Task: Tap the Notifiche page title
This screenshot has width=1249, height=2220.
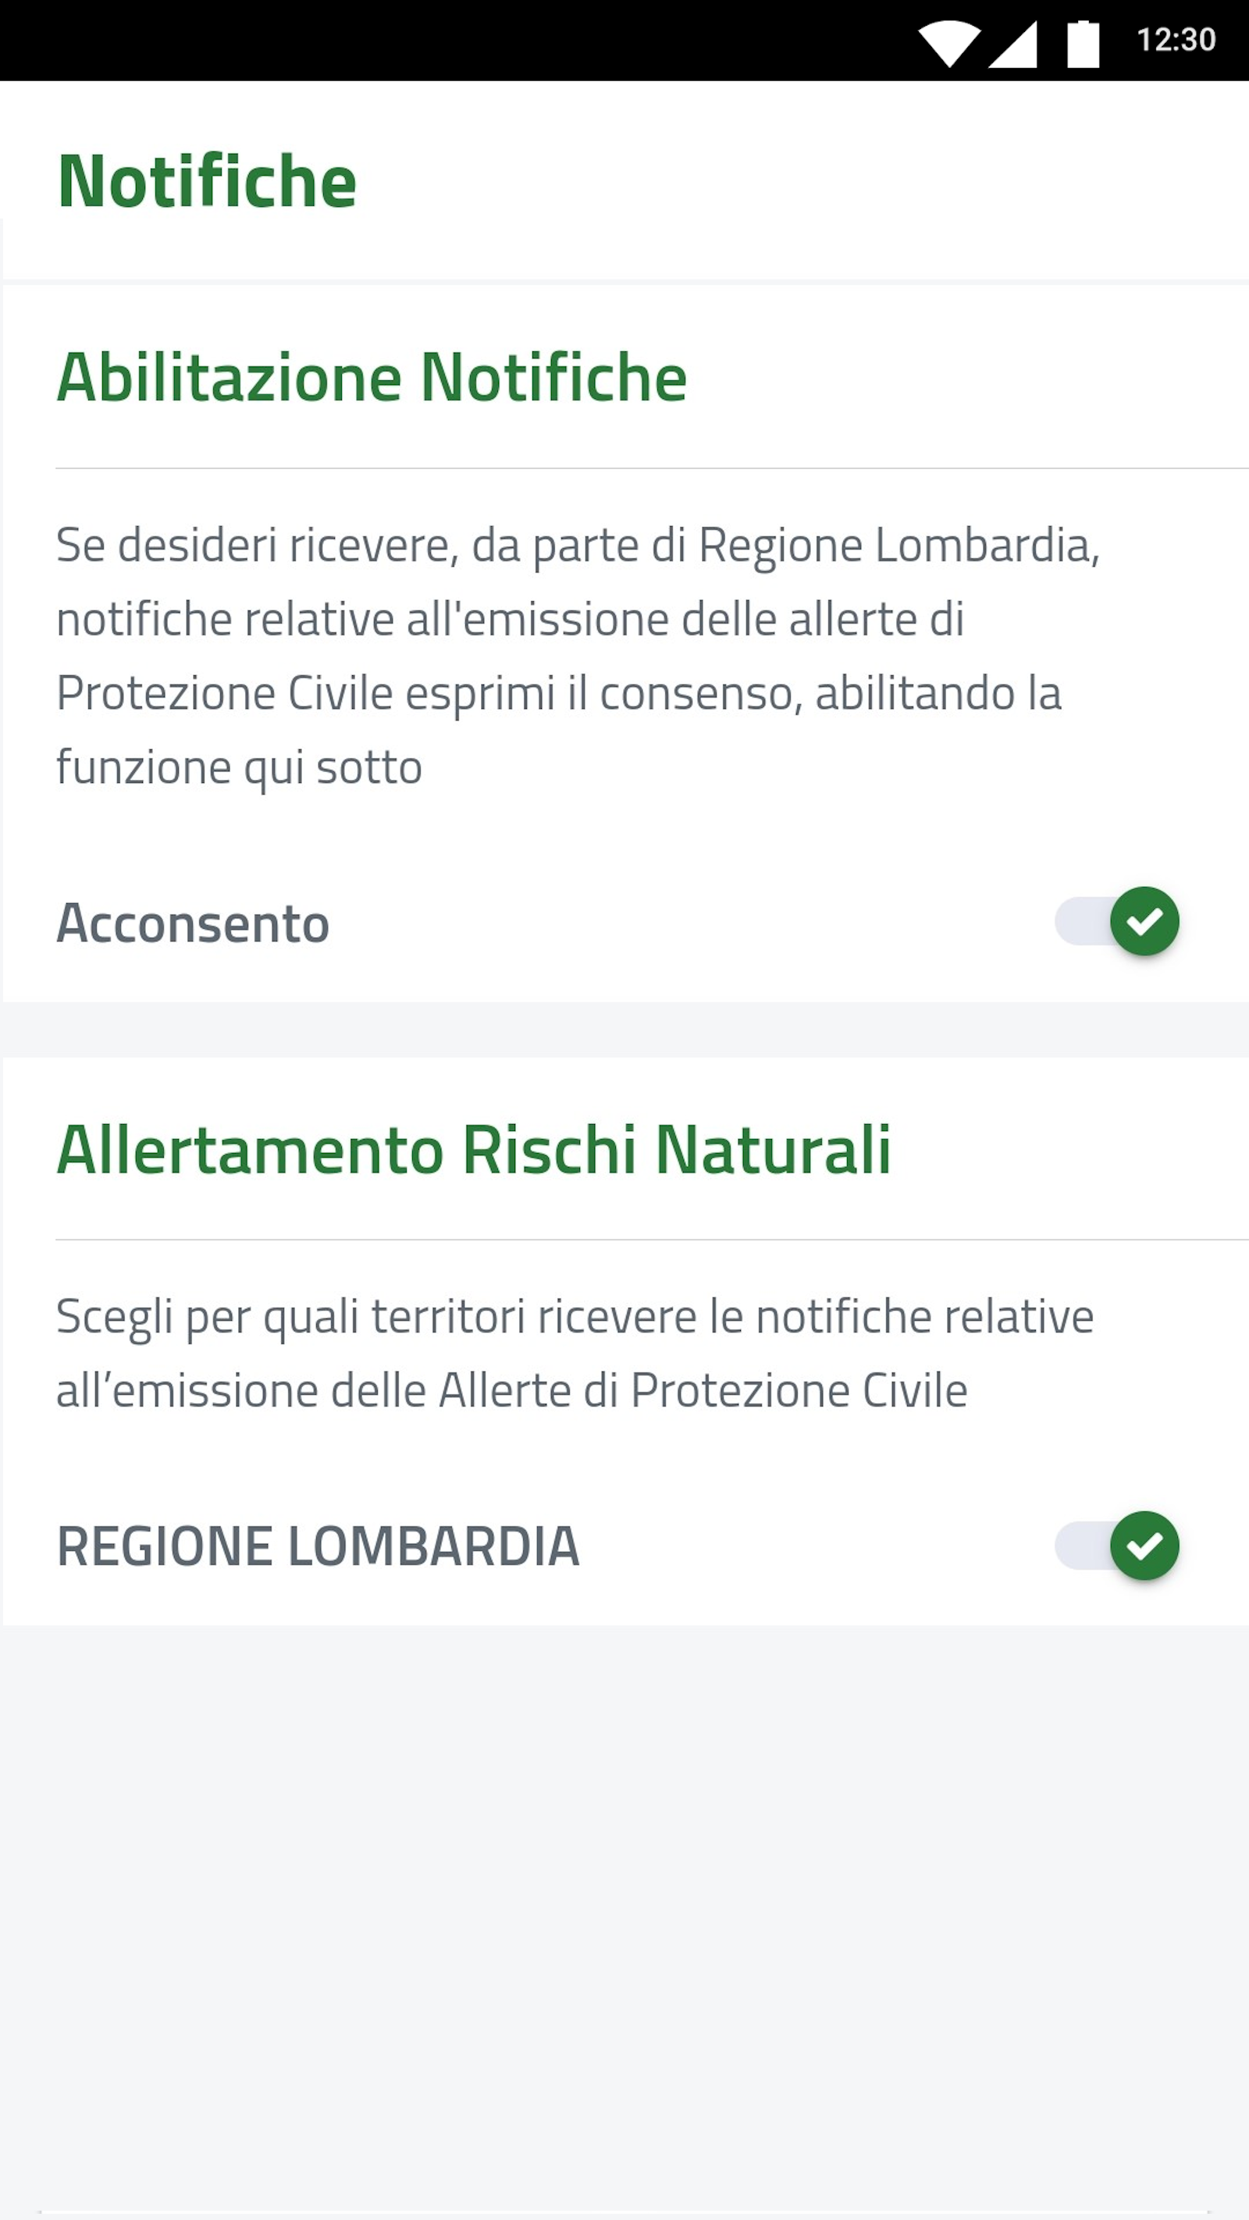Action: coord(207,181)
